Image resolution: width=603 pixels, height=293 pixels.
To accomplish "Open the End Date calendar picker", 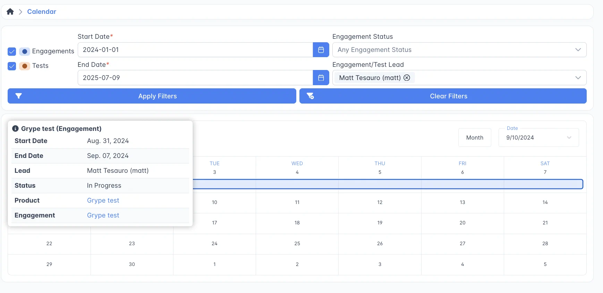I will click(321, 78).
